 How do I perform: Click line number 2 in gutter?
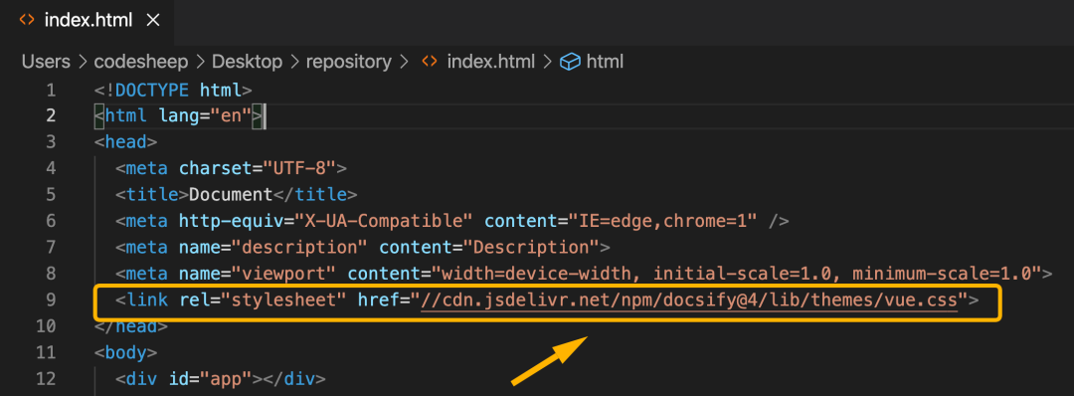coord(51,115)
